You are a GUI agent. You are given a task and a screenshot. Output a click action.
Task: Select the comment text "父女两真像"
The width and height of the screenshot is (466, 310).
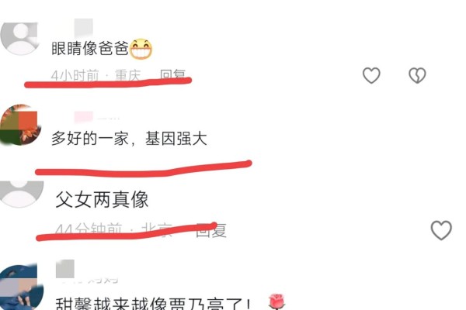pos(102,199)
